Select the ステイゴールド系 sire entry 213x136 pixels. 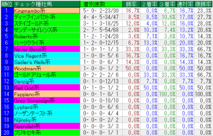point(46,23)
